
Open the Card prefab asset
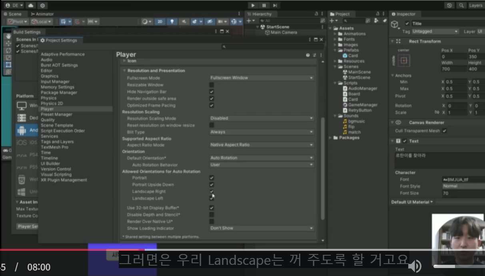350,56
